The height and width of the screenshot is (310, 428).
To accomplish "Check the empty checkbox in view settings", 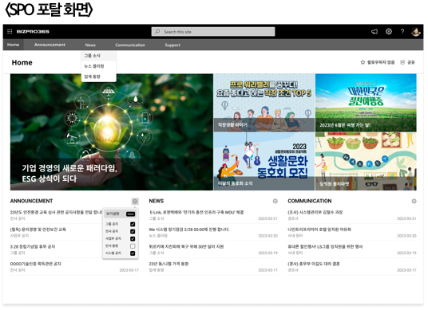I will pyautogui.click(x=133, y=247).
